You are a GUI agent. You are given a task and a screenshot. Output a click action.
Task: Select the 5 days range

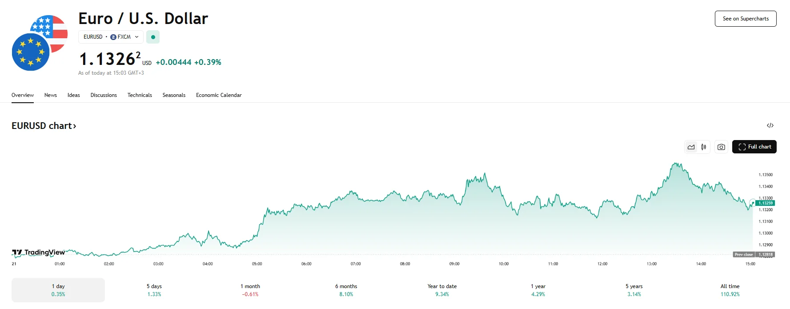[154, 290]
